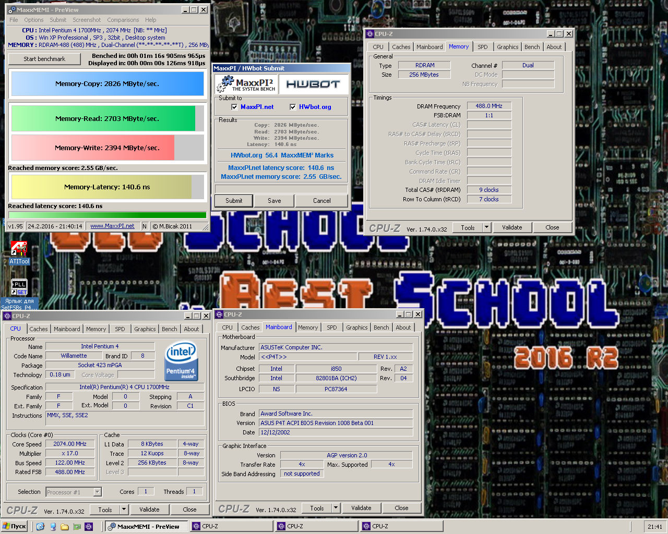Image resolution: width=668 pixels, height=534 pixels.
Task: Open Tools dropdown arrow in CPU tab window
Action: click(x=124, y=509)
